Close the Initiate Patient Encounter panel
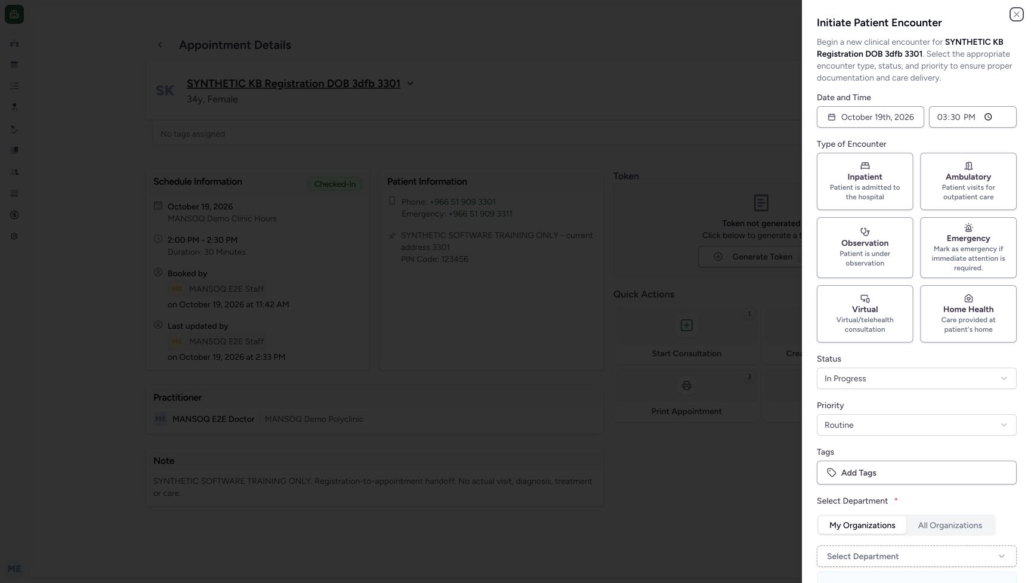The height and width of the screenshot is (583, 1031). 1016,14
